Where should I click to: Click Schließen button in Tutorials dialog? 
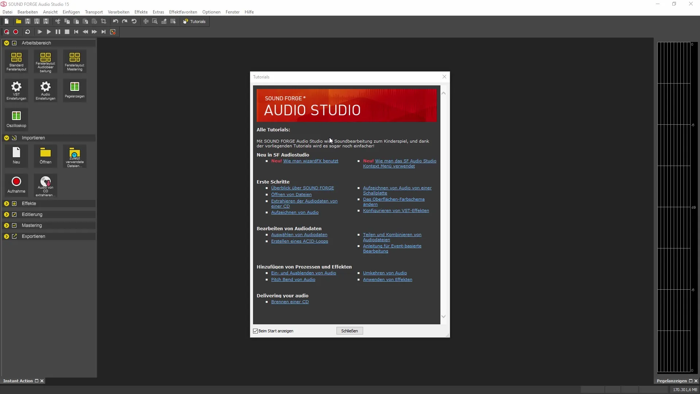click(x=350, y=331)
